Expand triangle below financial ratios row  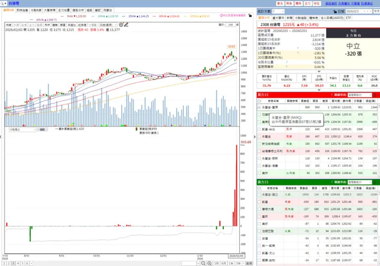(x=319, y=90)
